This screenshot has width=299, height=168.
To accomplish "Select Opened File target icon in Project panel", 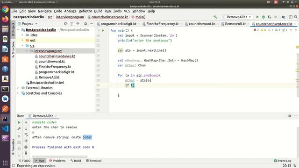I will 65,24.
